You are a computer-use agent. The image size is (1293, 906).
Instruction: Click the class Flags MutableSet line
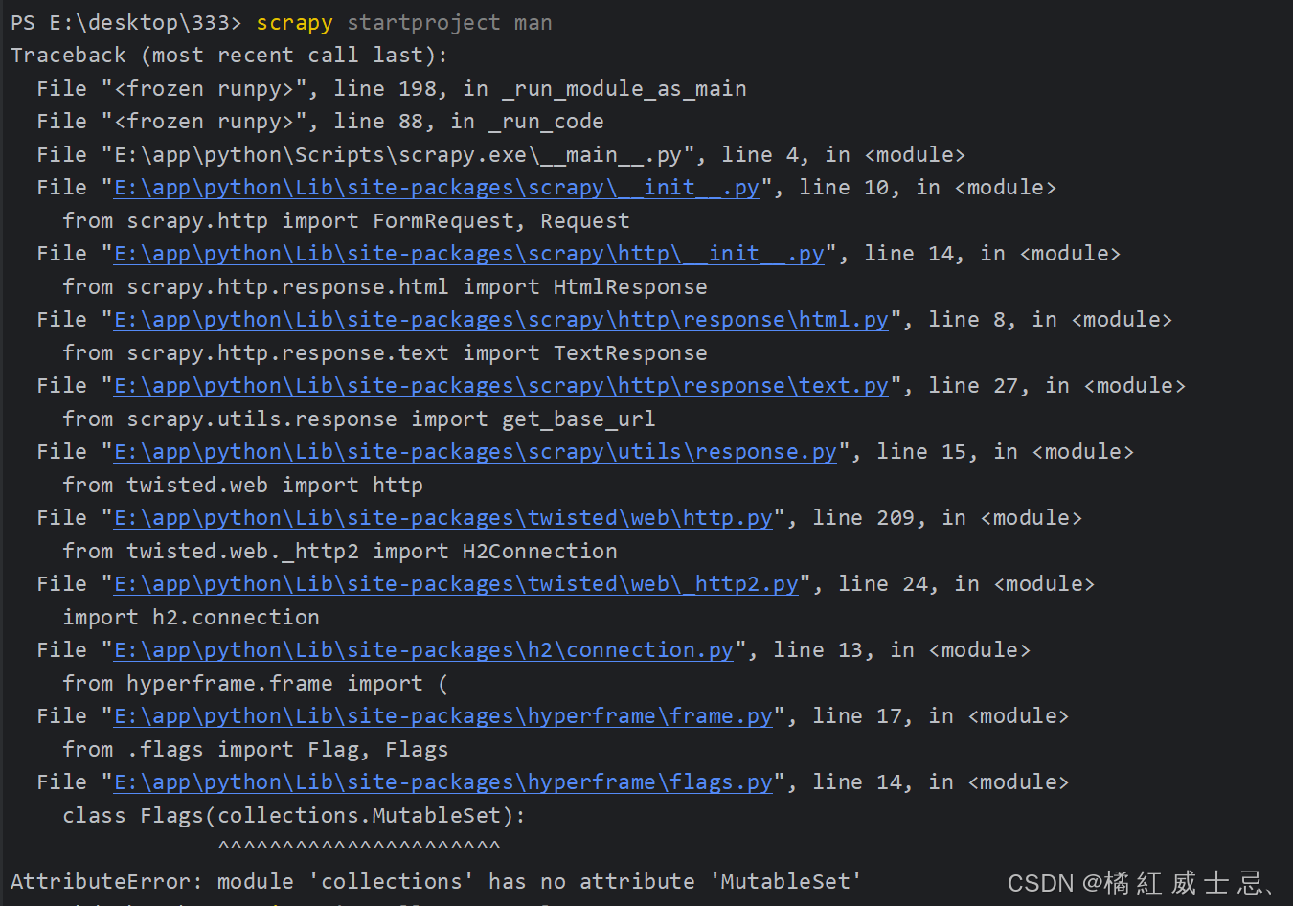[x=292, y=815]
